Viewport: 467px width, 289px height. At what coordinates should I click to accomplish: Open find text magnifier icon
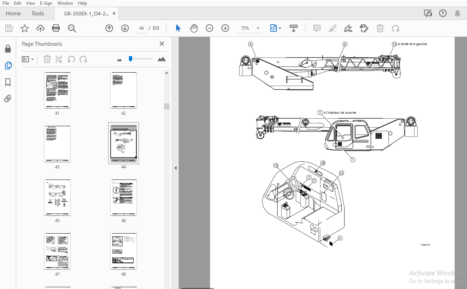click(72, 28)
